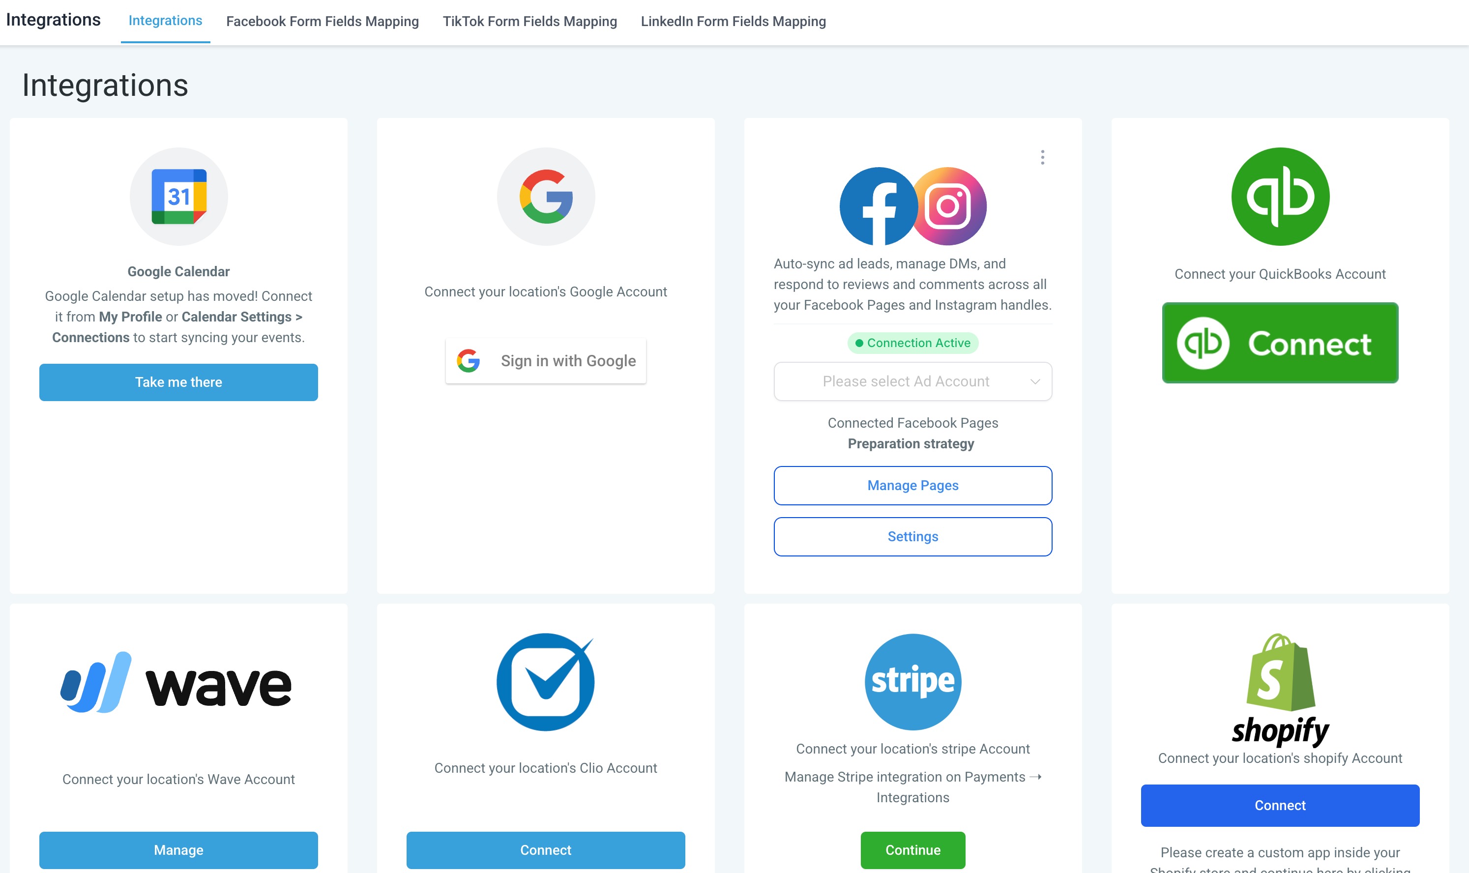Click the QuickBooks round logo

(1280, 197)
